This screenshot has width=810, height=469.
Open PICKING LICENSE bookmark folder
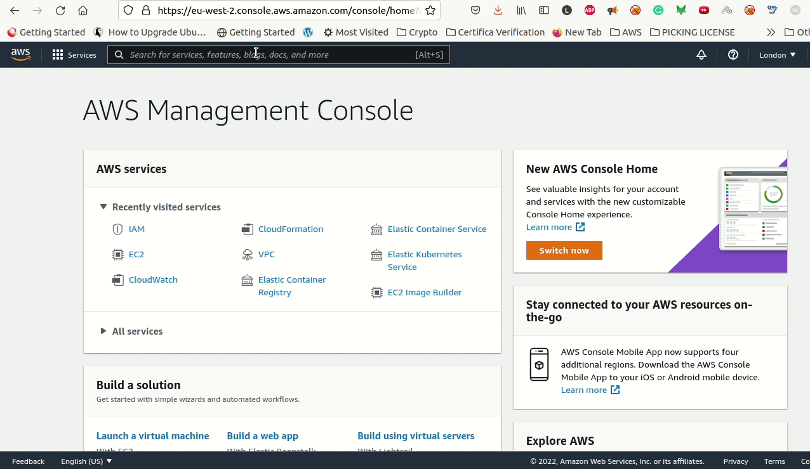pos(693,32)
